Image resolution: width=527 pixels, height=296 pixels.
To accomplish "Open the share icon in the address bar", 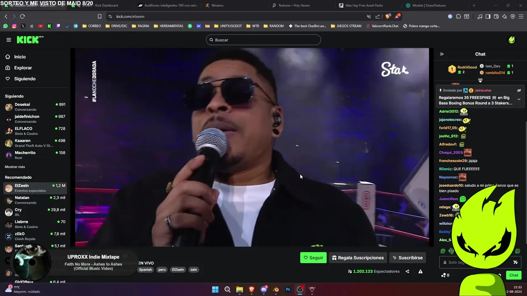I will (x=378, y=16).
